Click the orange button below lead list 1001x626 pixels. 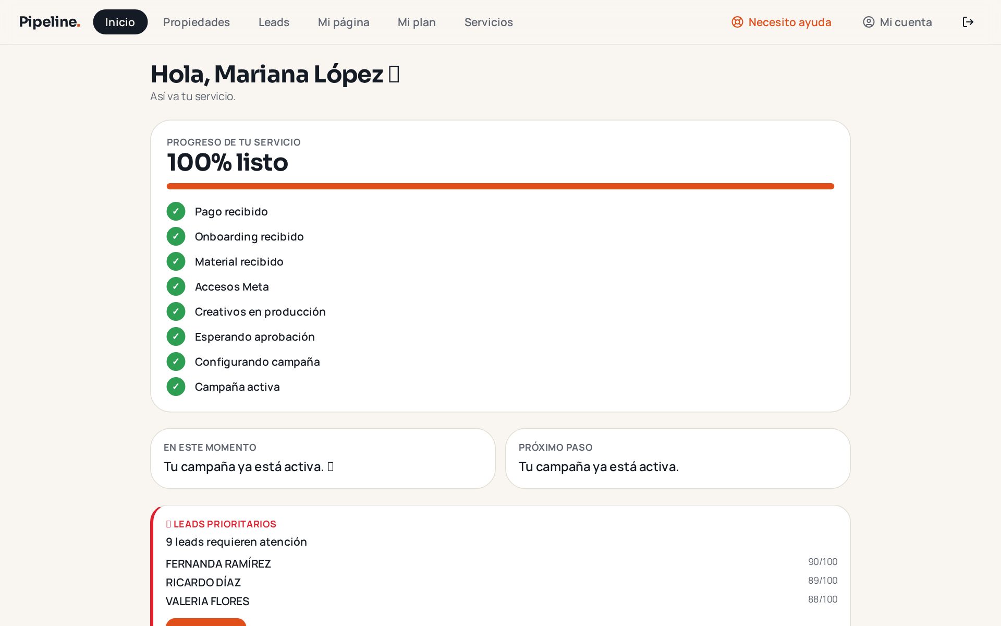pos(206,622)
